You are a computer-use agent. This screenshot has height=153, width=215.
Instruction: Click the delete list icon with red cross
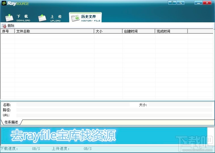coord(4,26)
